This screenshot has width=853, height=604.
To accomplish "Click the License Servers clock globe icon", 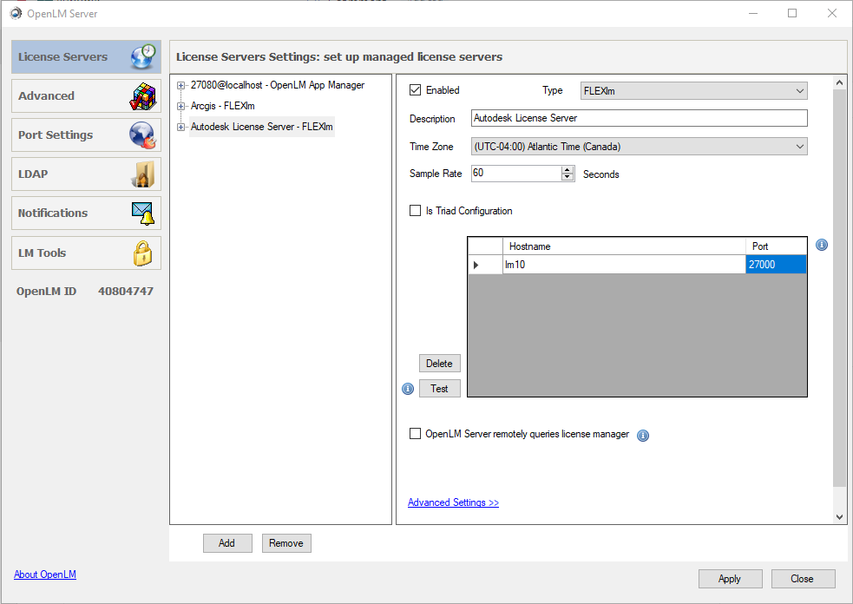I will [x=144, y=56].
